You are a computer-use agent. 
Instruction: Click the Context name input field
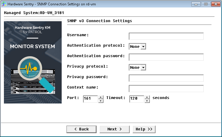(x=166, y=89)
